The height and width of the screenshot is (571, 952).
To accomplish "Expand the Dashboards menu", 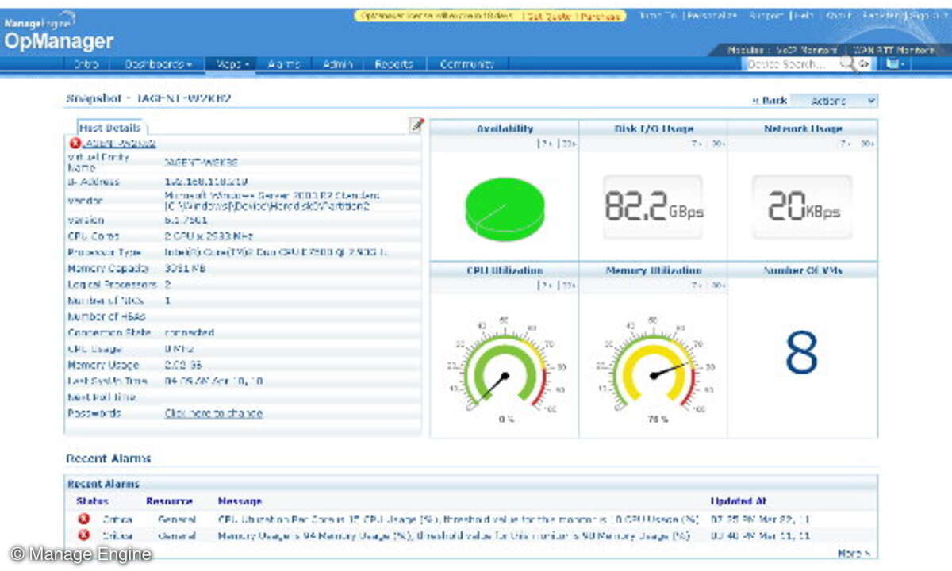I will pyautogui.click(x=159, y=64).
